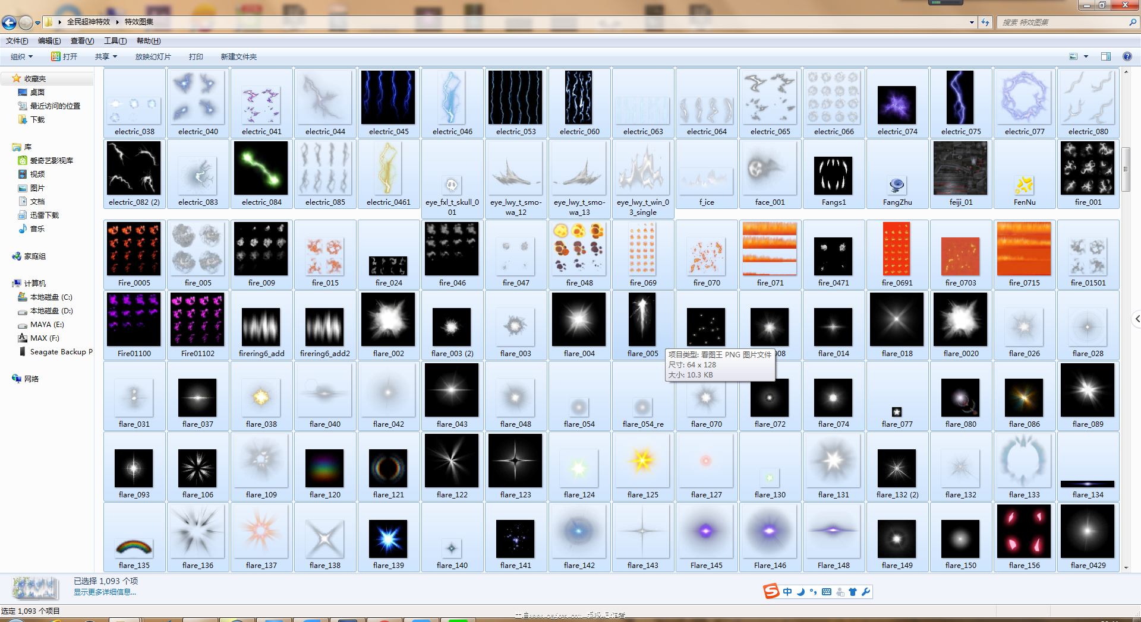Screen dimensions: 1141x622
Task: Open MAX (F:) drive
Action: pos(44,338)
